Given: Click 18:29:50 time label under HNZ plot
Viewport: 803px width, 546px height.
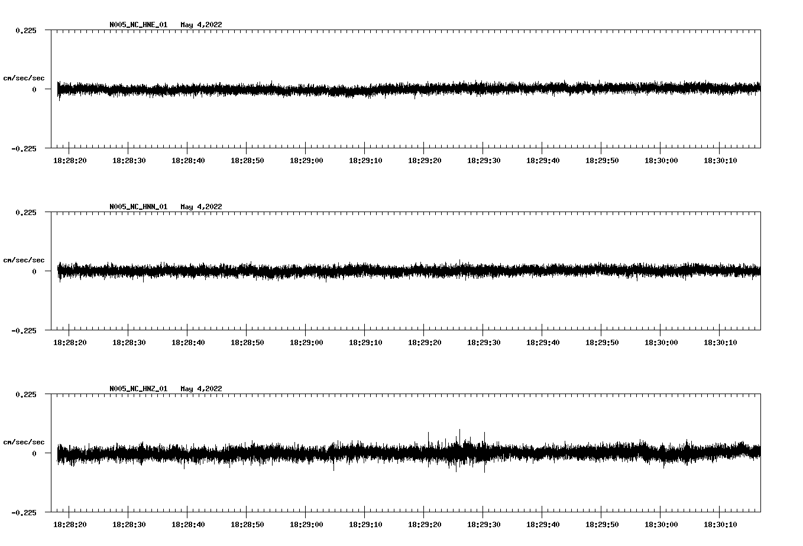Looking at the screenshot, I should pyautogui.click(x=602, y=525).
